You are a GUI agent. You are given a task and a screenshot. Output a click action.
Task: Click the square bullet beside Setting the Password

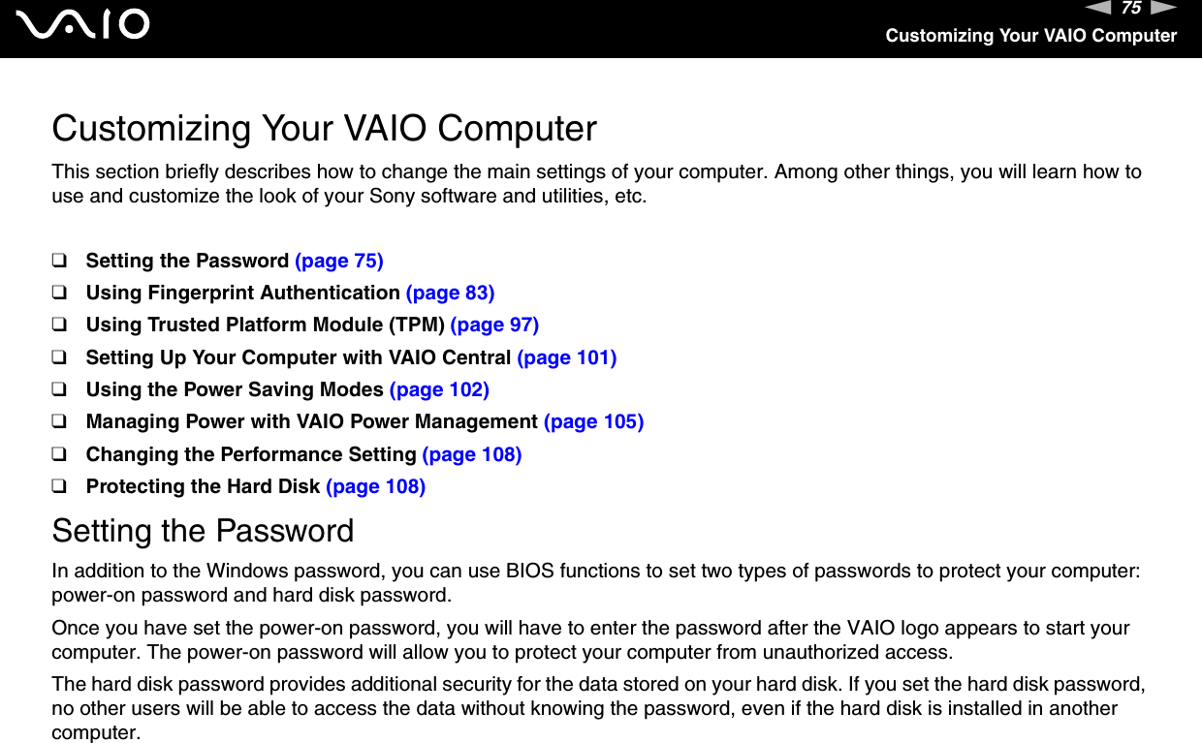coord(59,261)
